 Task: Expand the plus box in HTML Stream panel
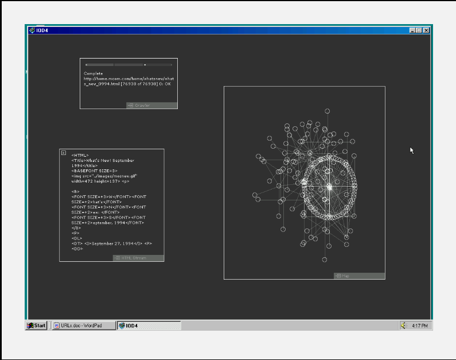pos(64,153)
